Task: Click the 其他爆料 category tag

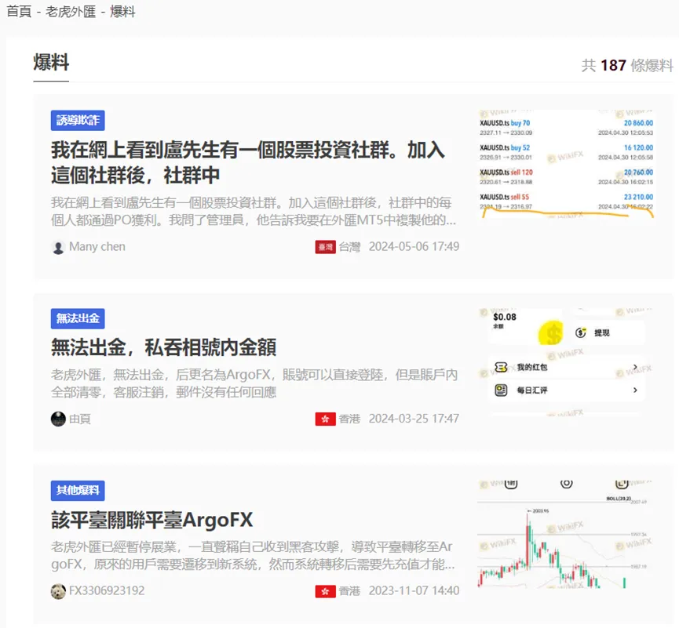Action: tap(78, 491)
